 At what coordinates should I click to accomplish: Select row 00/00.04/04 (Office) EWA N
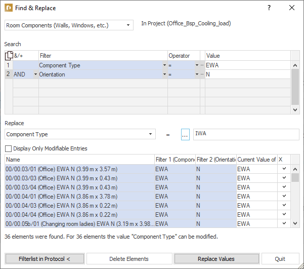coord(80,215)
